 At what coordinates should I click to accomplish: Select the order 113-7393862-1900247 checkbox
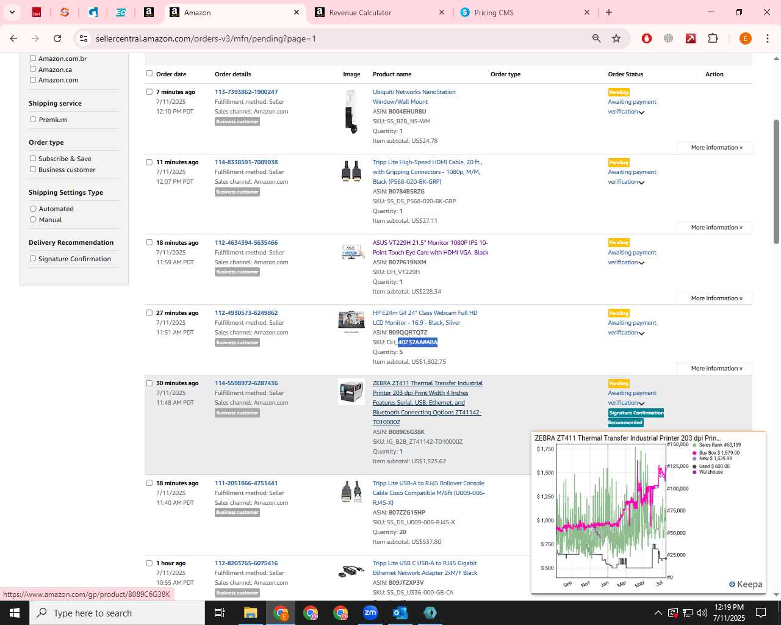[149, 92]
